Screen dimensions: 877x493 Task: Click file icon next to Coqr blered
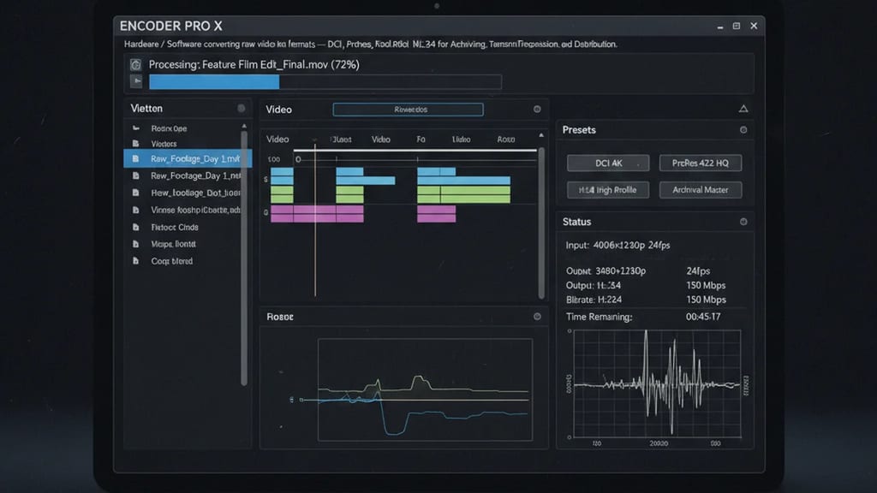135,261
